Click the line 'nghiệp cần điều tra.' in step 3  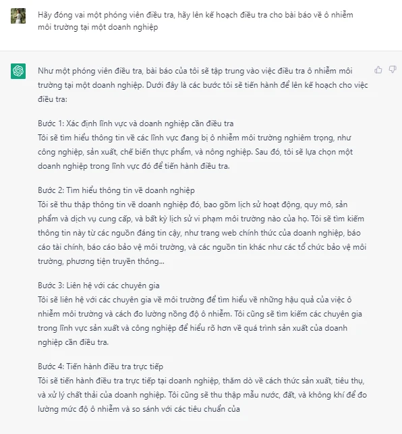click(x=73, y=342)
